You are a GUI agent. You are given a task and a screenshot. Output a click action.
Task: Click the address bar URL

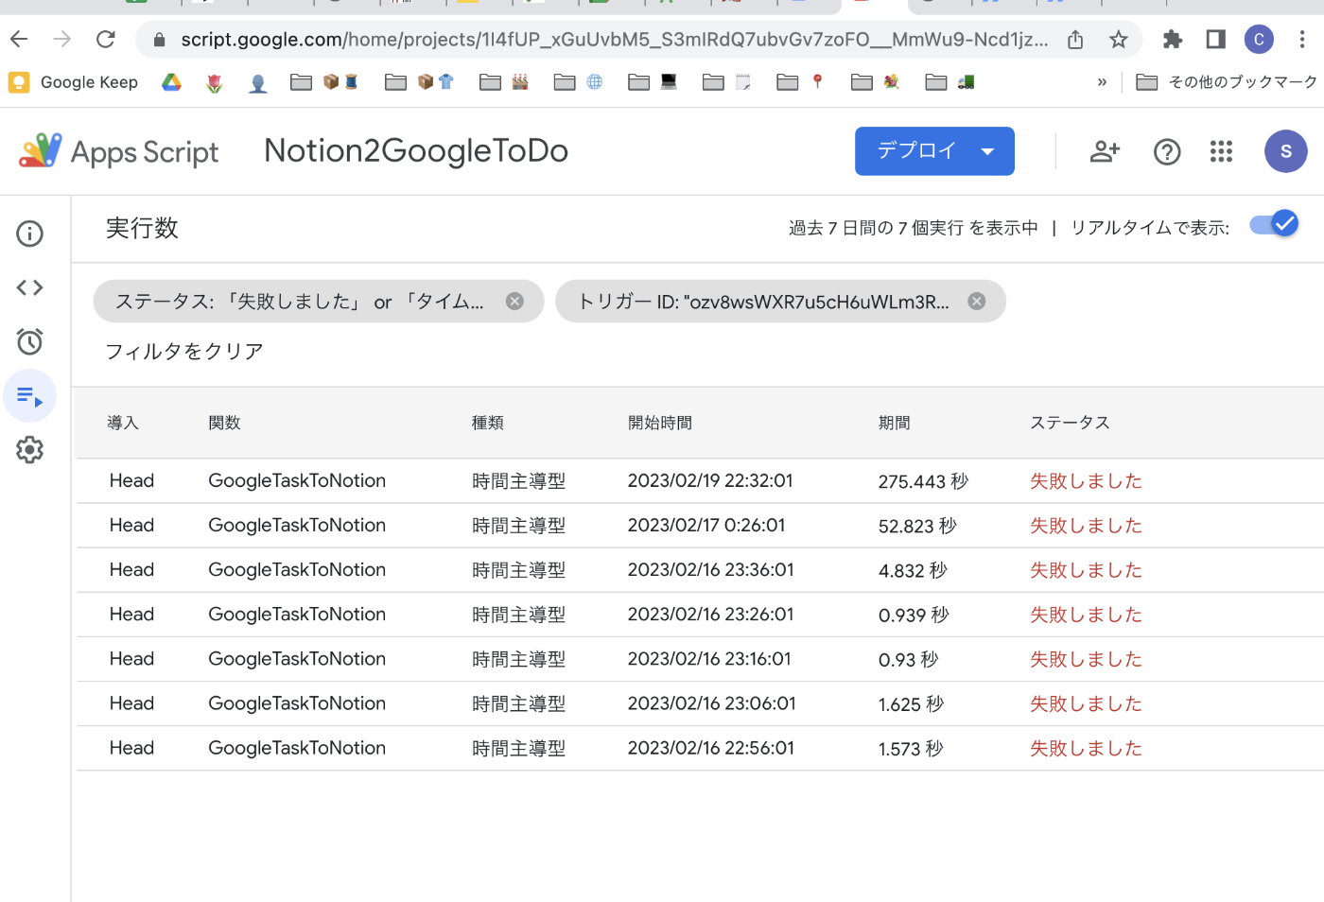[x=615, y=39]
